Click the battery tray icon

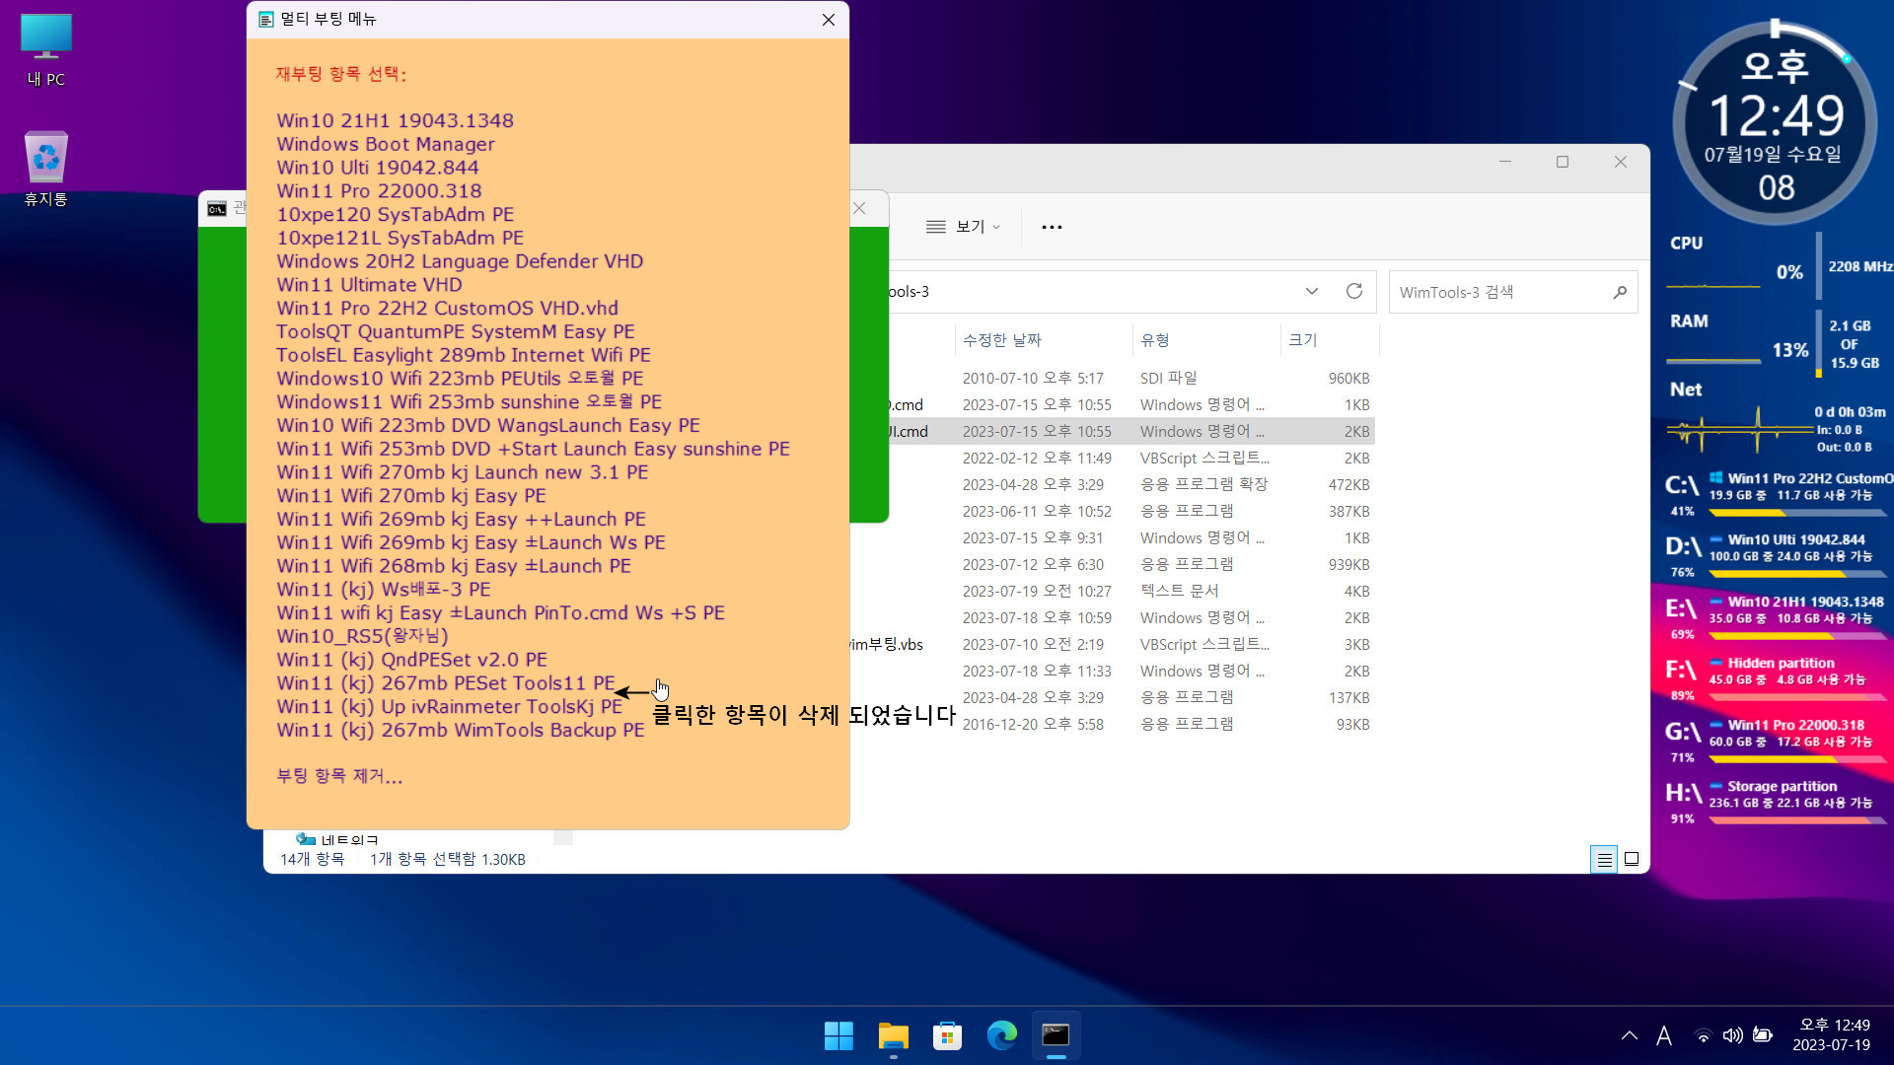pyautogui.click(x=1763, y=1035)
